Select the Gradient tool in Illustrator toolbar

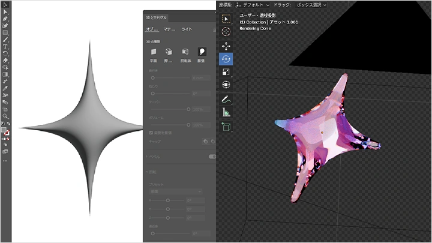click(5, 74)
